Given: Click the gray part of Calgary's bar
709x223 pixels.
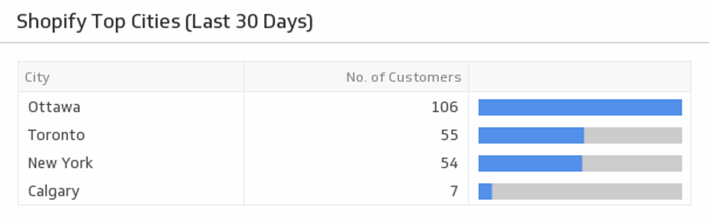Looking at the screenshot, I should (587, 191).
